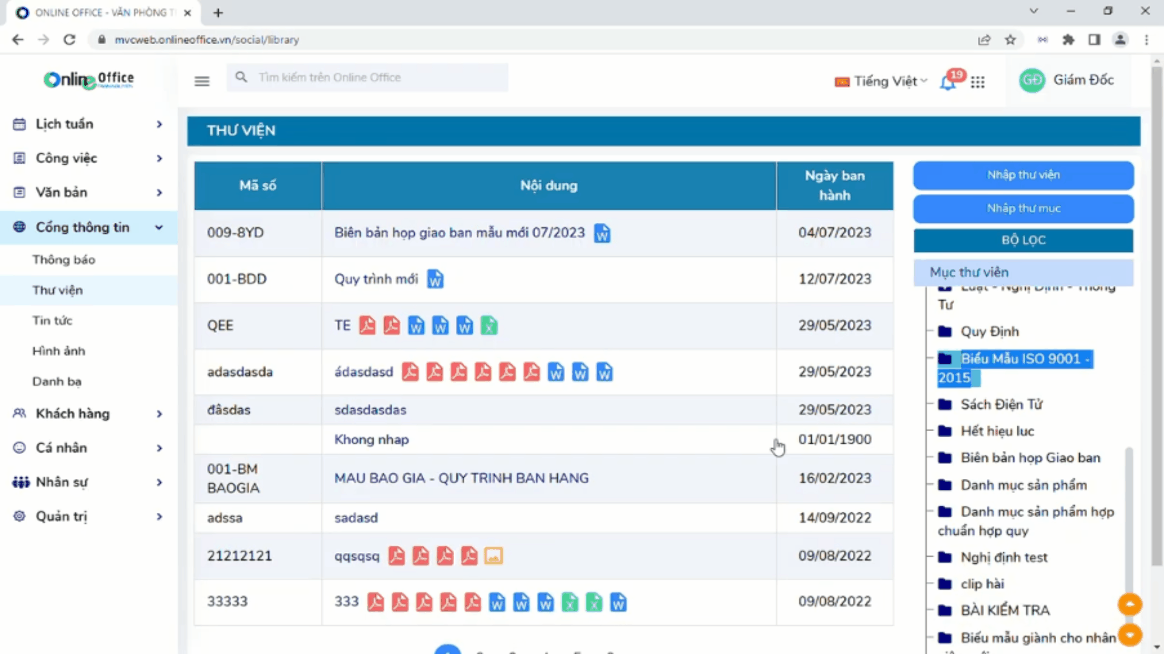
Task: Select the Sách Điện Tử folder
Action: (x=1001, y=405)
